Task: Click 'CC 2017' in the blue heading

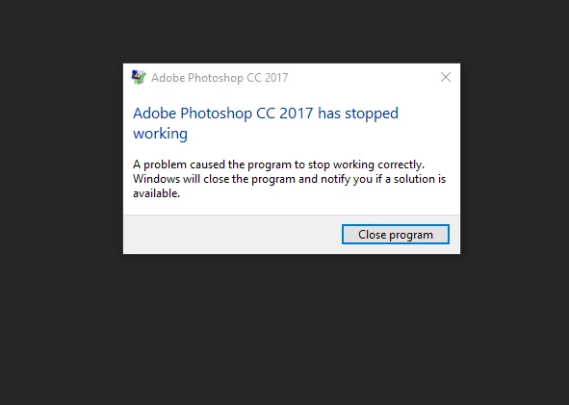Action: [285, 114]
